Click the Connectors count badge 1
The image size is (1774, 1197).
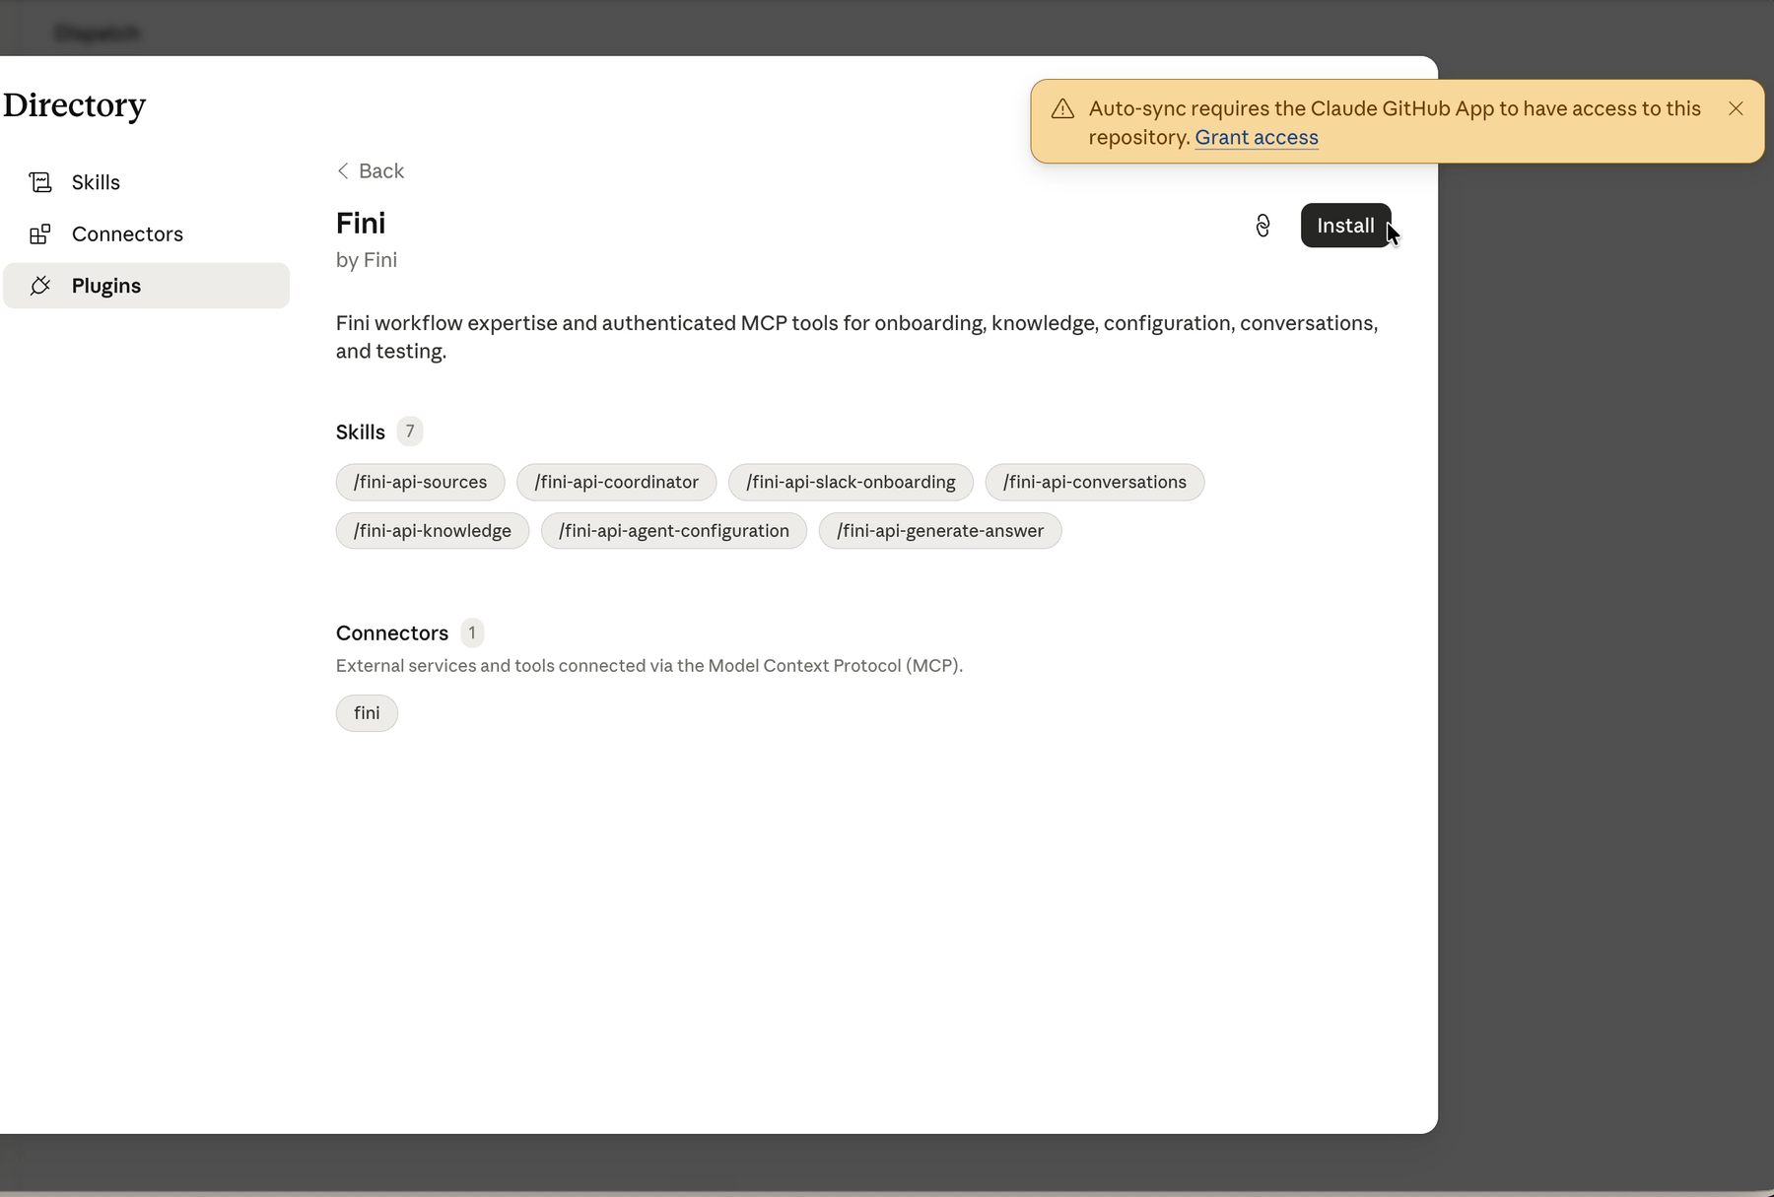[x=472, y=632]
